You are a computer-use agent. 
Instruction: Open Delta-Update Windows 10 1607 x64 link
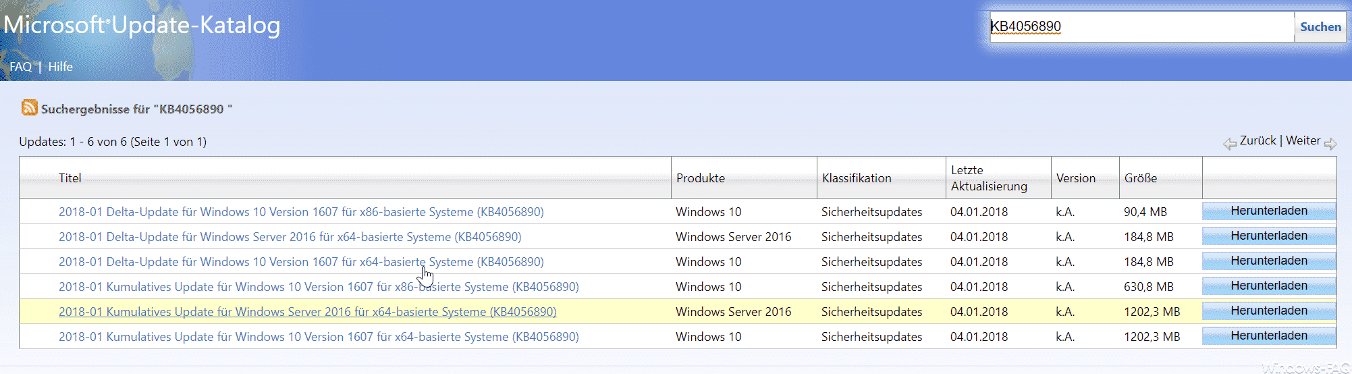[x=301, y=262]
